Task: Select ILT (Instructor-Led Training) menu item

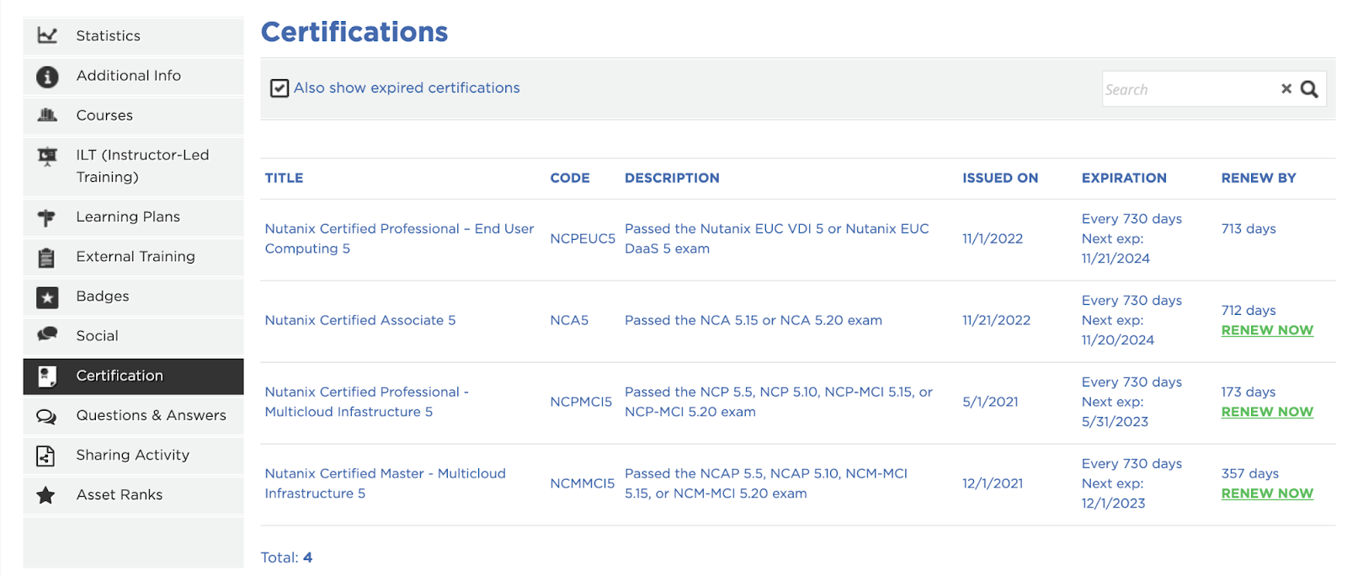Action: (142, 166)
